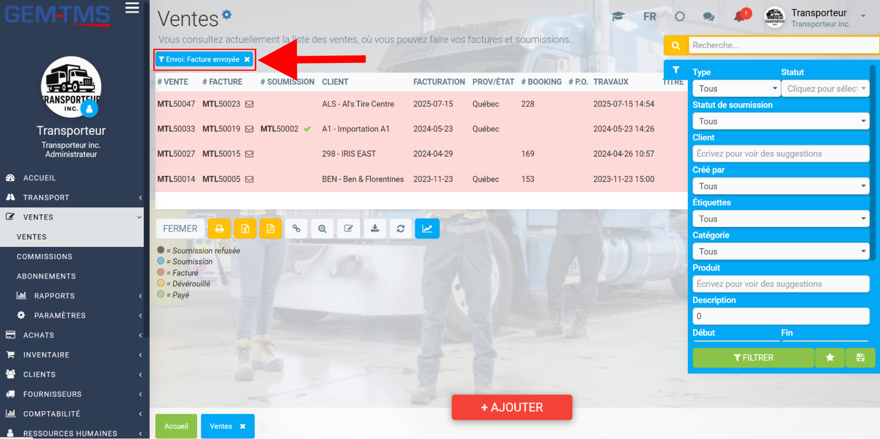Click the Produit suggestions field
Screen dimensions: 880x439
click(x=781, y=284)
